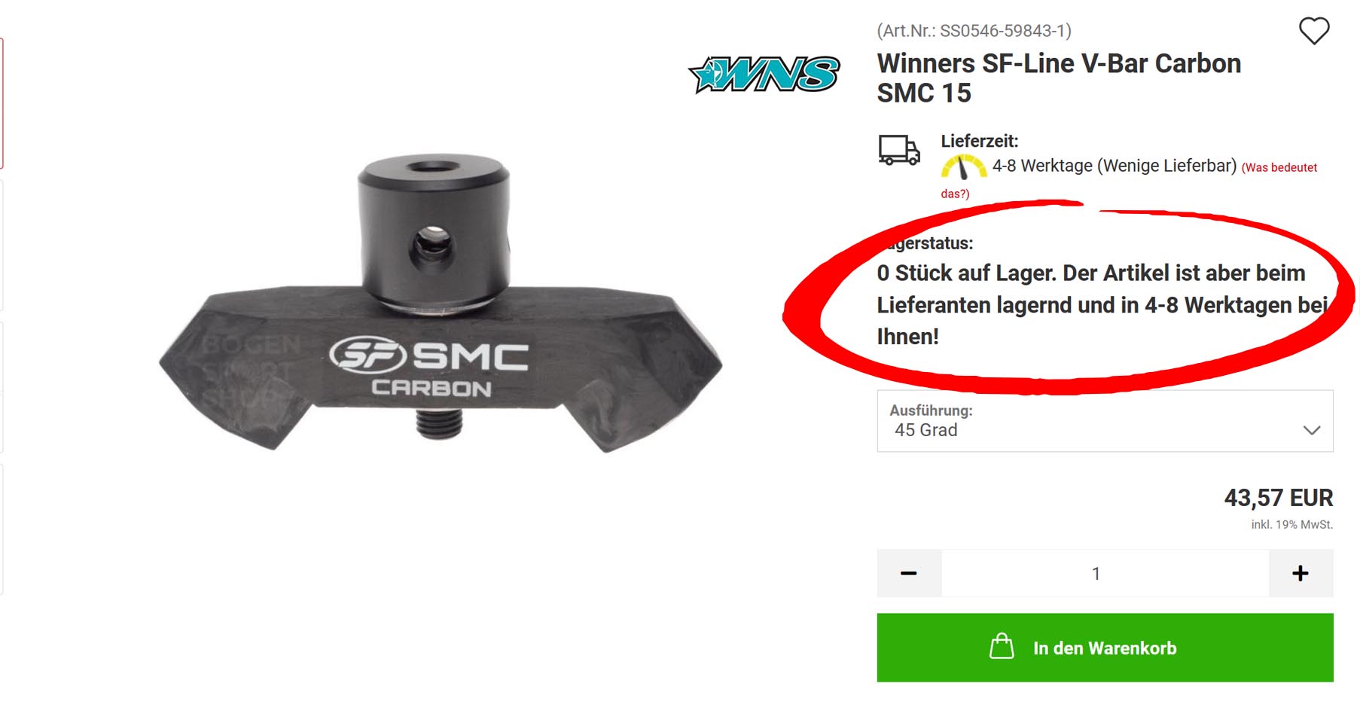The width and height of the screenshot is (1360, 720).
Task: Add product to wishlist with heart icon
Action: coord(1314,31)
